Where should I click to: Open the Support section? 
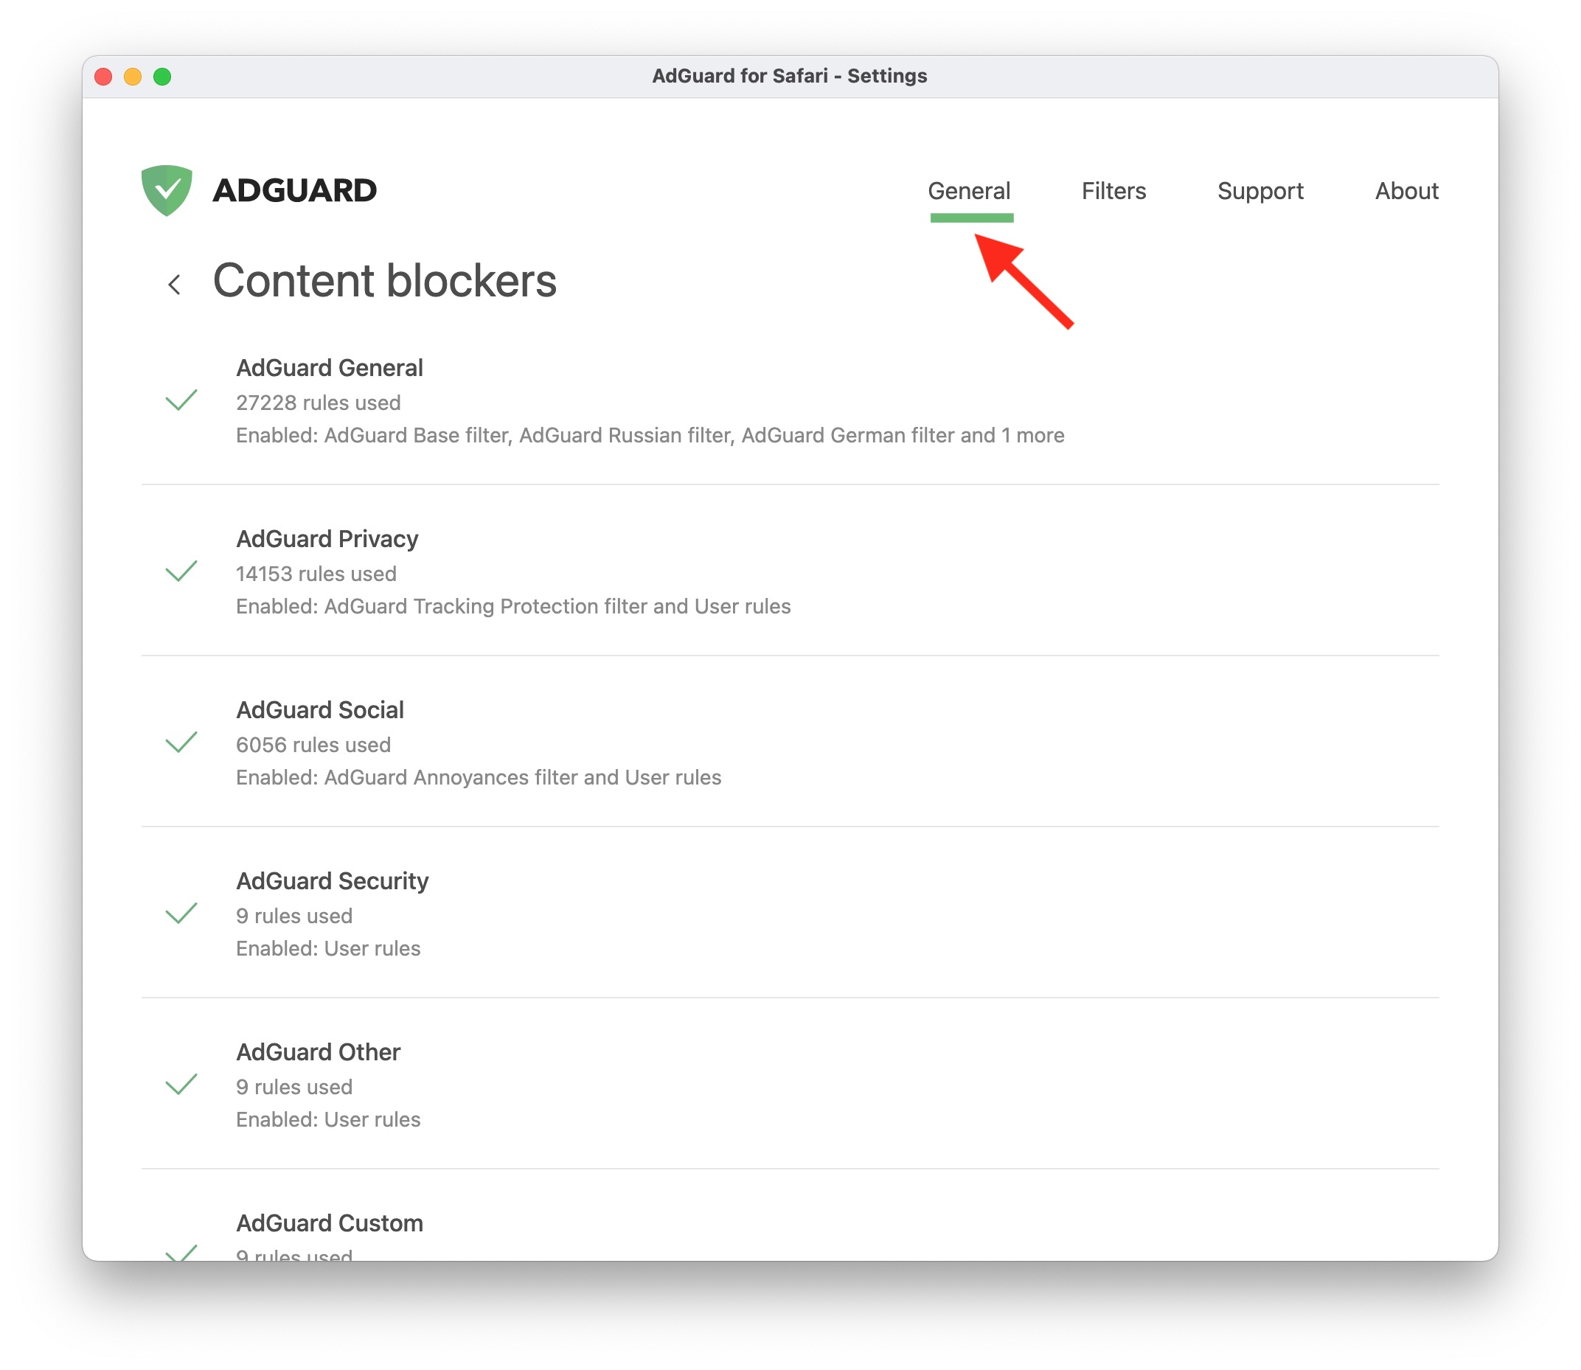click(x=1261, y=191)
